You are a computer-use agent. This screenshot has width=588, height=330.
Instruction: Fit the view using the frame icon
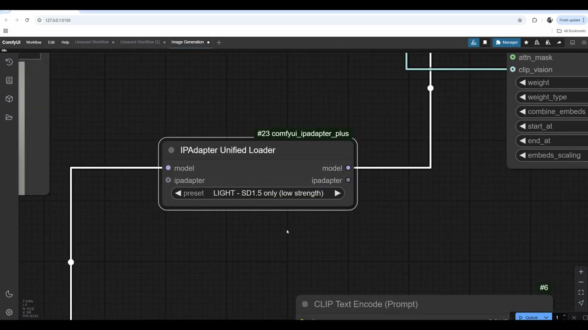(581, 292)
